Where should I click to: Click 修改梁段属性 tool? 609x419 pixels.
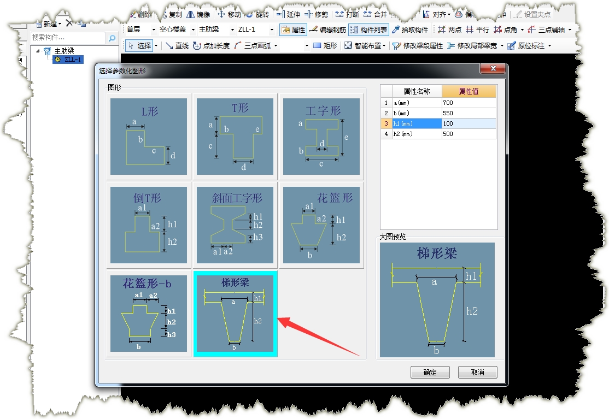(x=418, y=46)
